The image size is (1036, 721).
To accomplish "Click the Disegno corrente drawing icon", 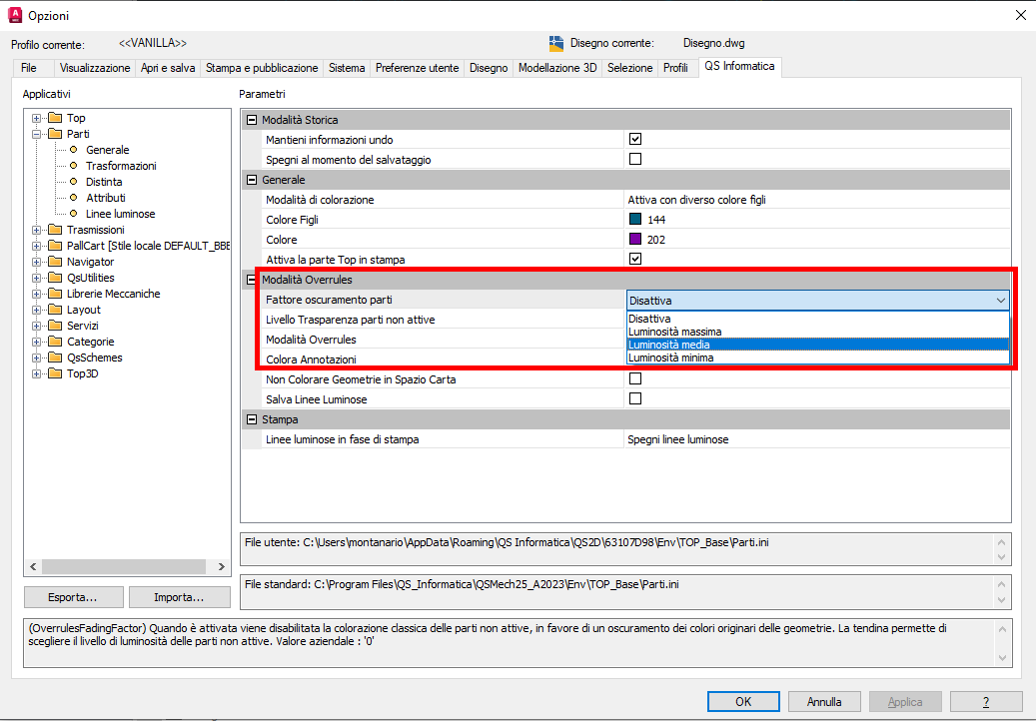I will tap(556, 44).
